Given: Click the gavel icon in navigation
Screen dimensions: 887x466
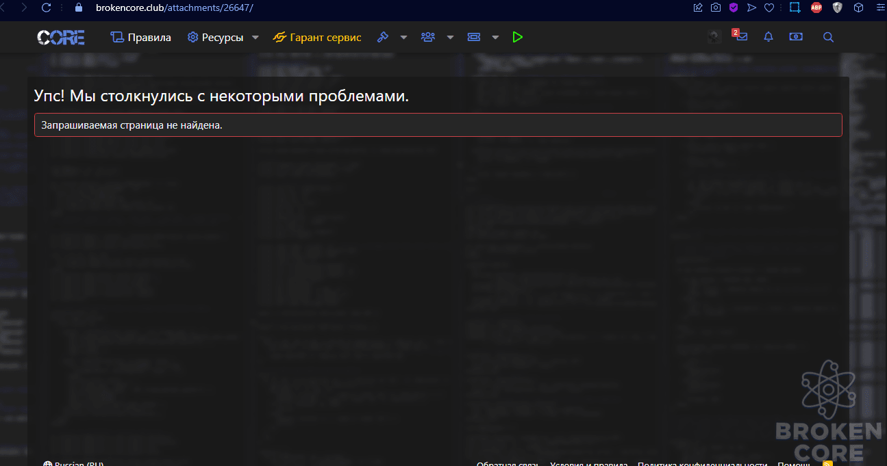Looking at the screenshot, I should pos(383,38).
